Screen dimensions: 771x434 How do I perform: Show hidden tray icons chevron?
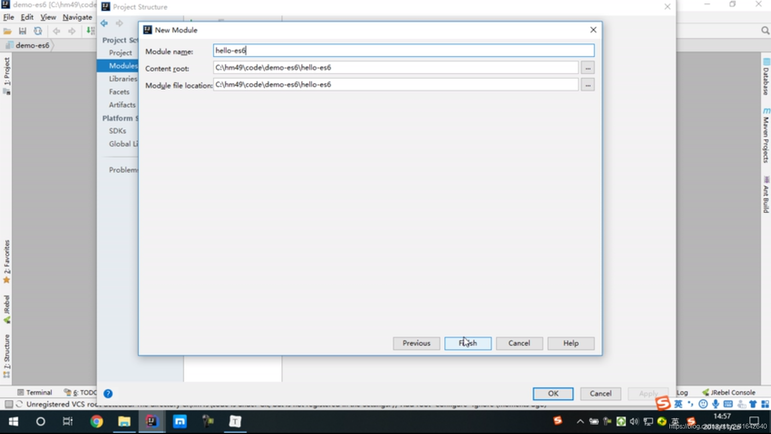(580, 421)
